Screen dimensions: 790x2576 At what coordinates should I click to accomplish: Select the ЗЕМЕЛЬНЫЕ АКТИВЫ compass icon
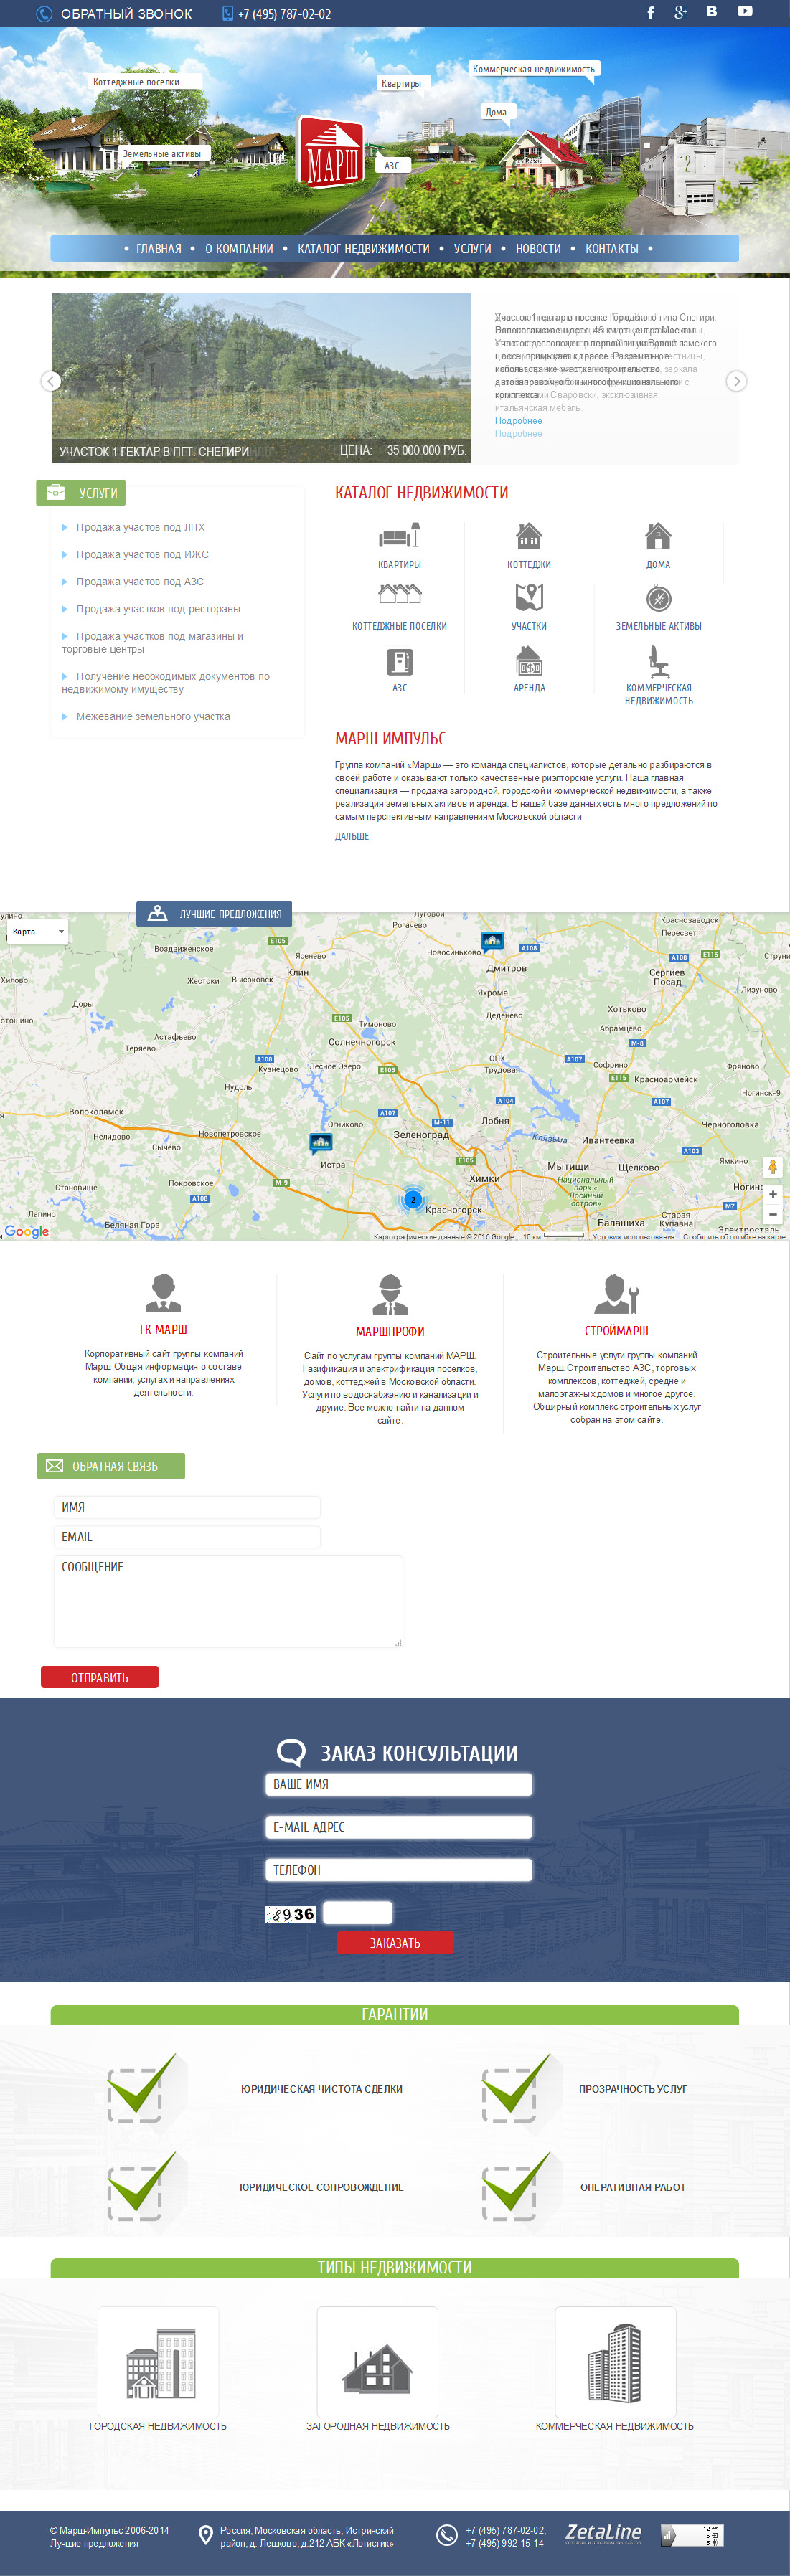658,599
